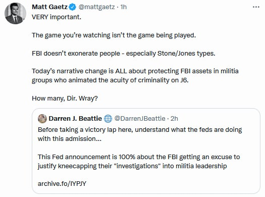The image size is (265, 197).
Task: Open the archive.fo/IYPJY link
Action: click(62, 184)
